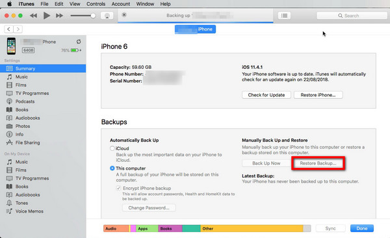Click the Search field
The height and width of the screenshot is (238, 390).
pyautogui.click(x=352, y=16)
